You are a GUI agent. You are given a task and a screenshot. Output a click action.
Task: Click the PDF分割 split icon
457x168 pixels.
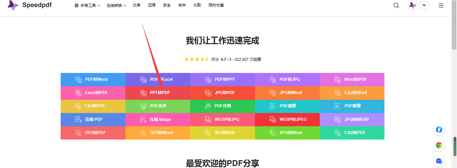(208, 106)
